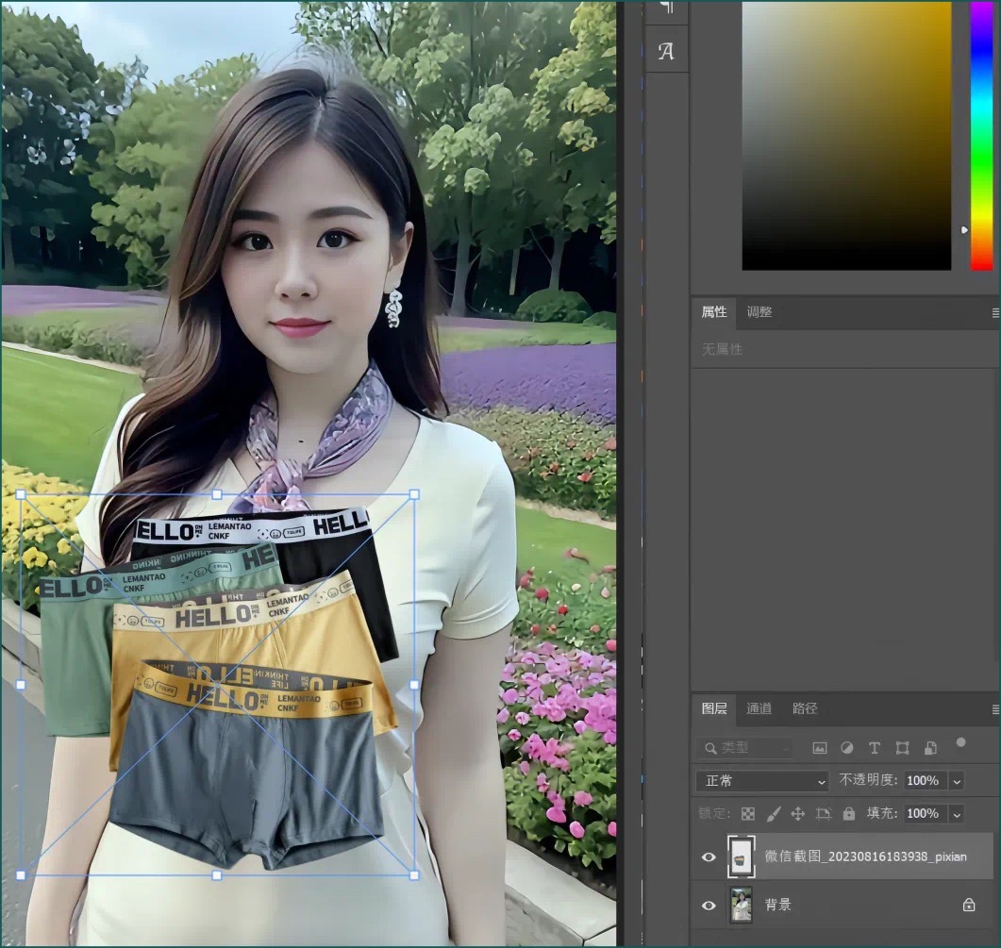
Task: Expand the 填充 fill slider arrow
Action: (x=957, y=814)
